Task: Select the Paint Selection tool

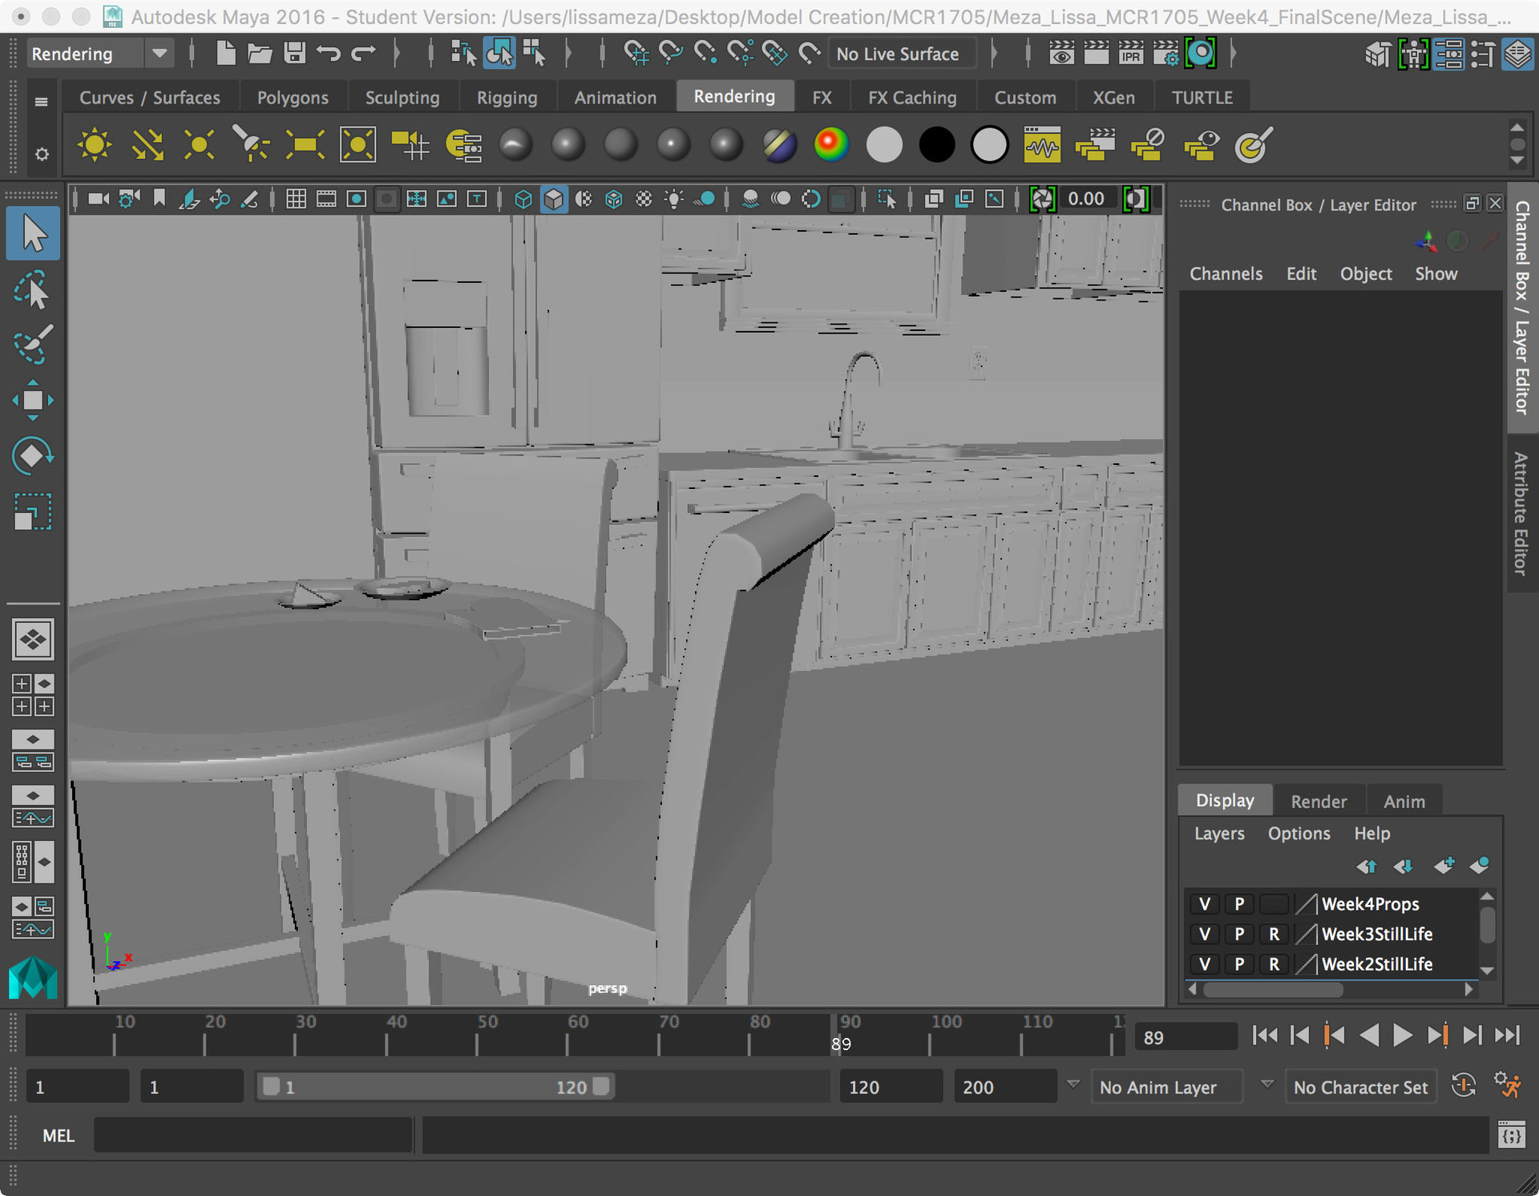Action: pos(32,345)
